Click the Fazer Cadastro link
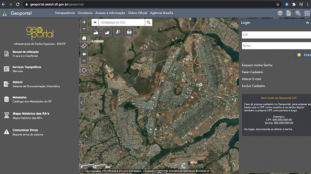This screenshot has height=174, width=311. pos(253,72)
